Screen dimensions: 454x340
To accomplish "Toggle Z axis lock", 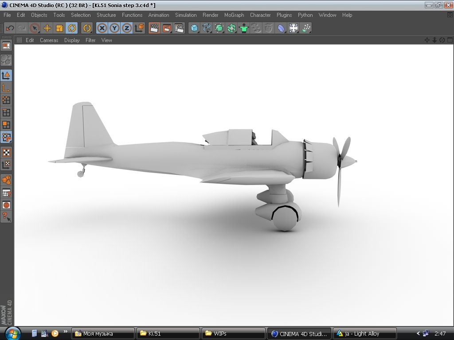I will point(127,28).
